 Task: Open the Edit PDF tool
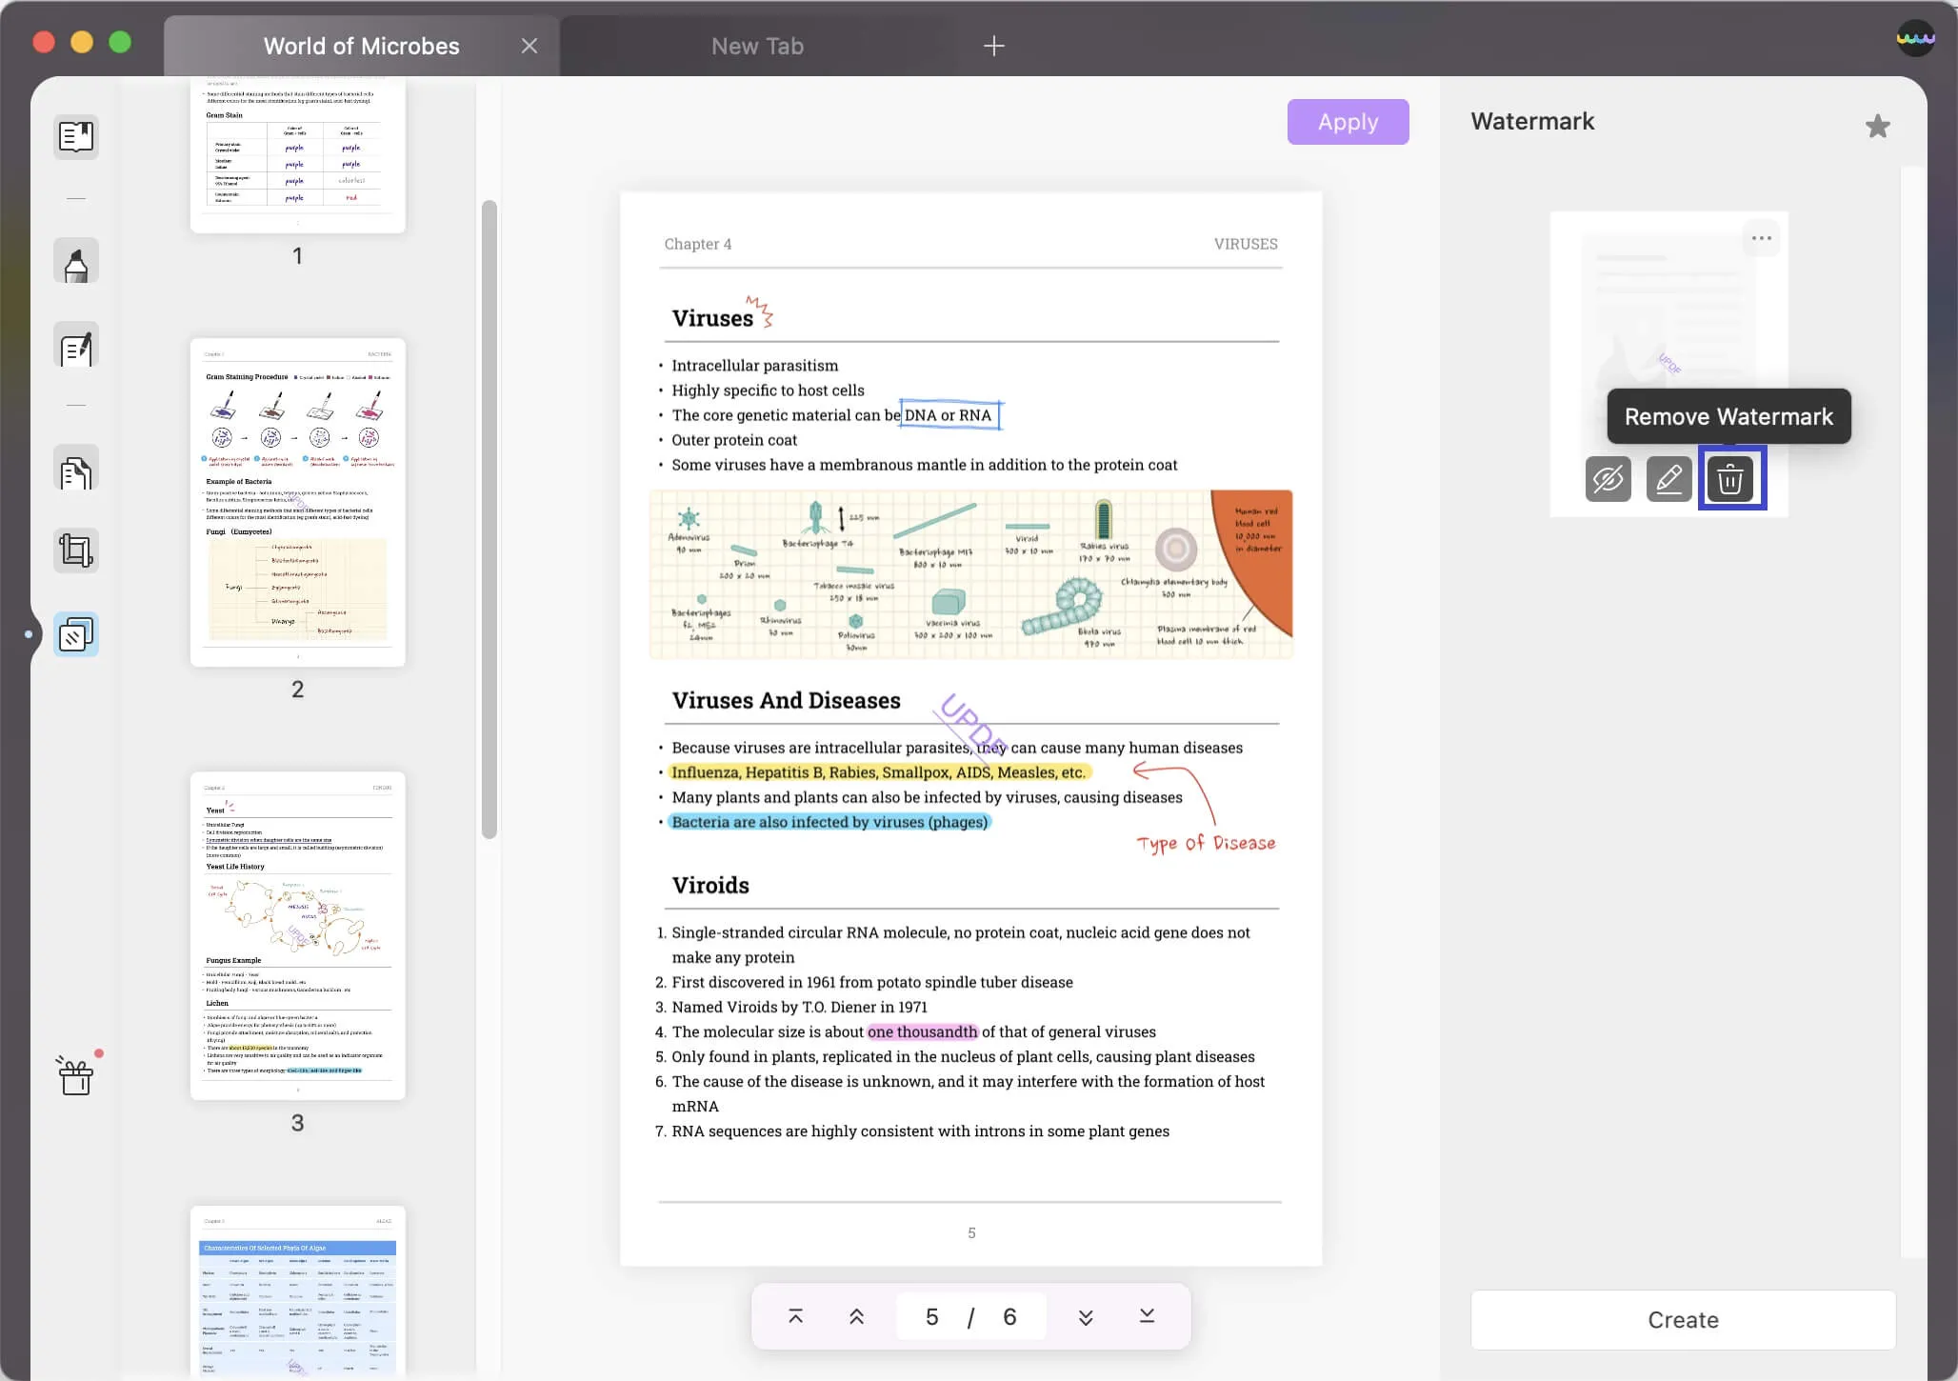point(76,348)
